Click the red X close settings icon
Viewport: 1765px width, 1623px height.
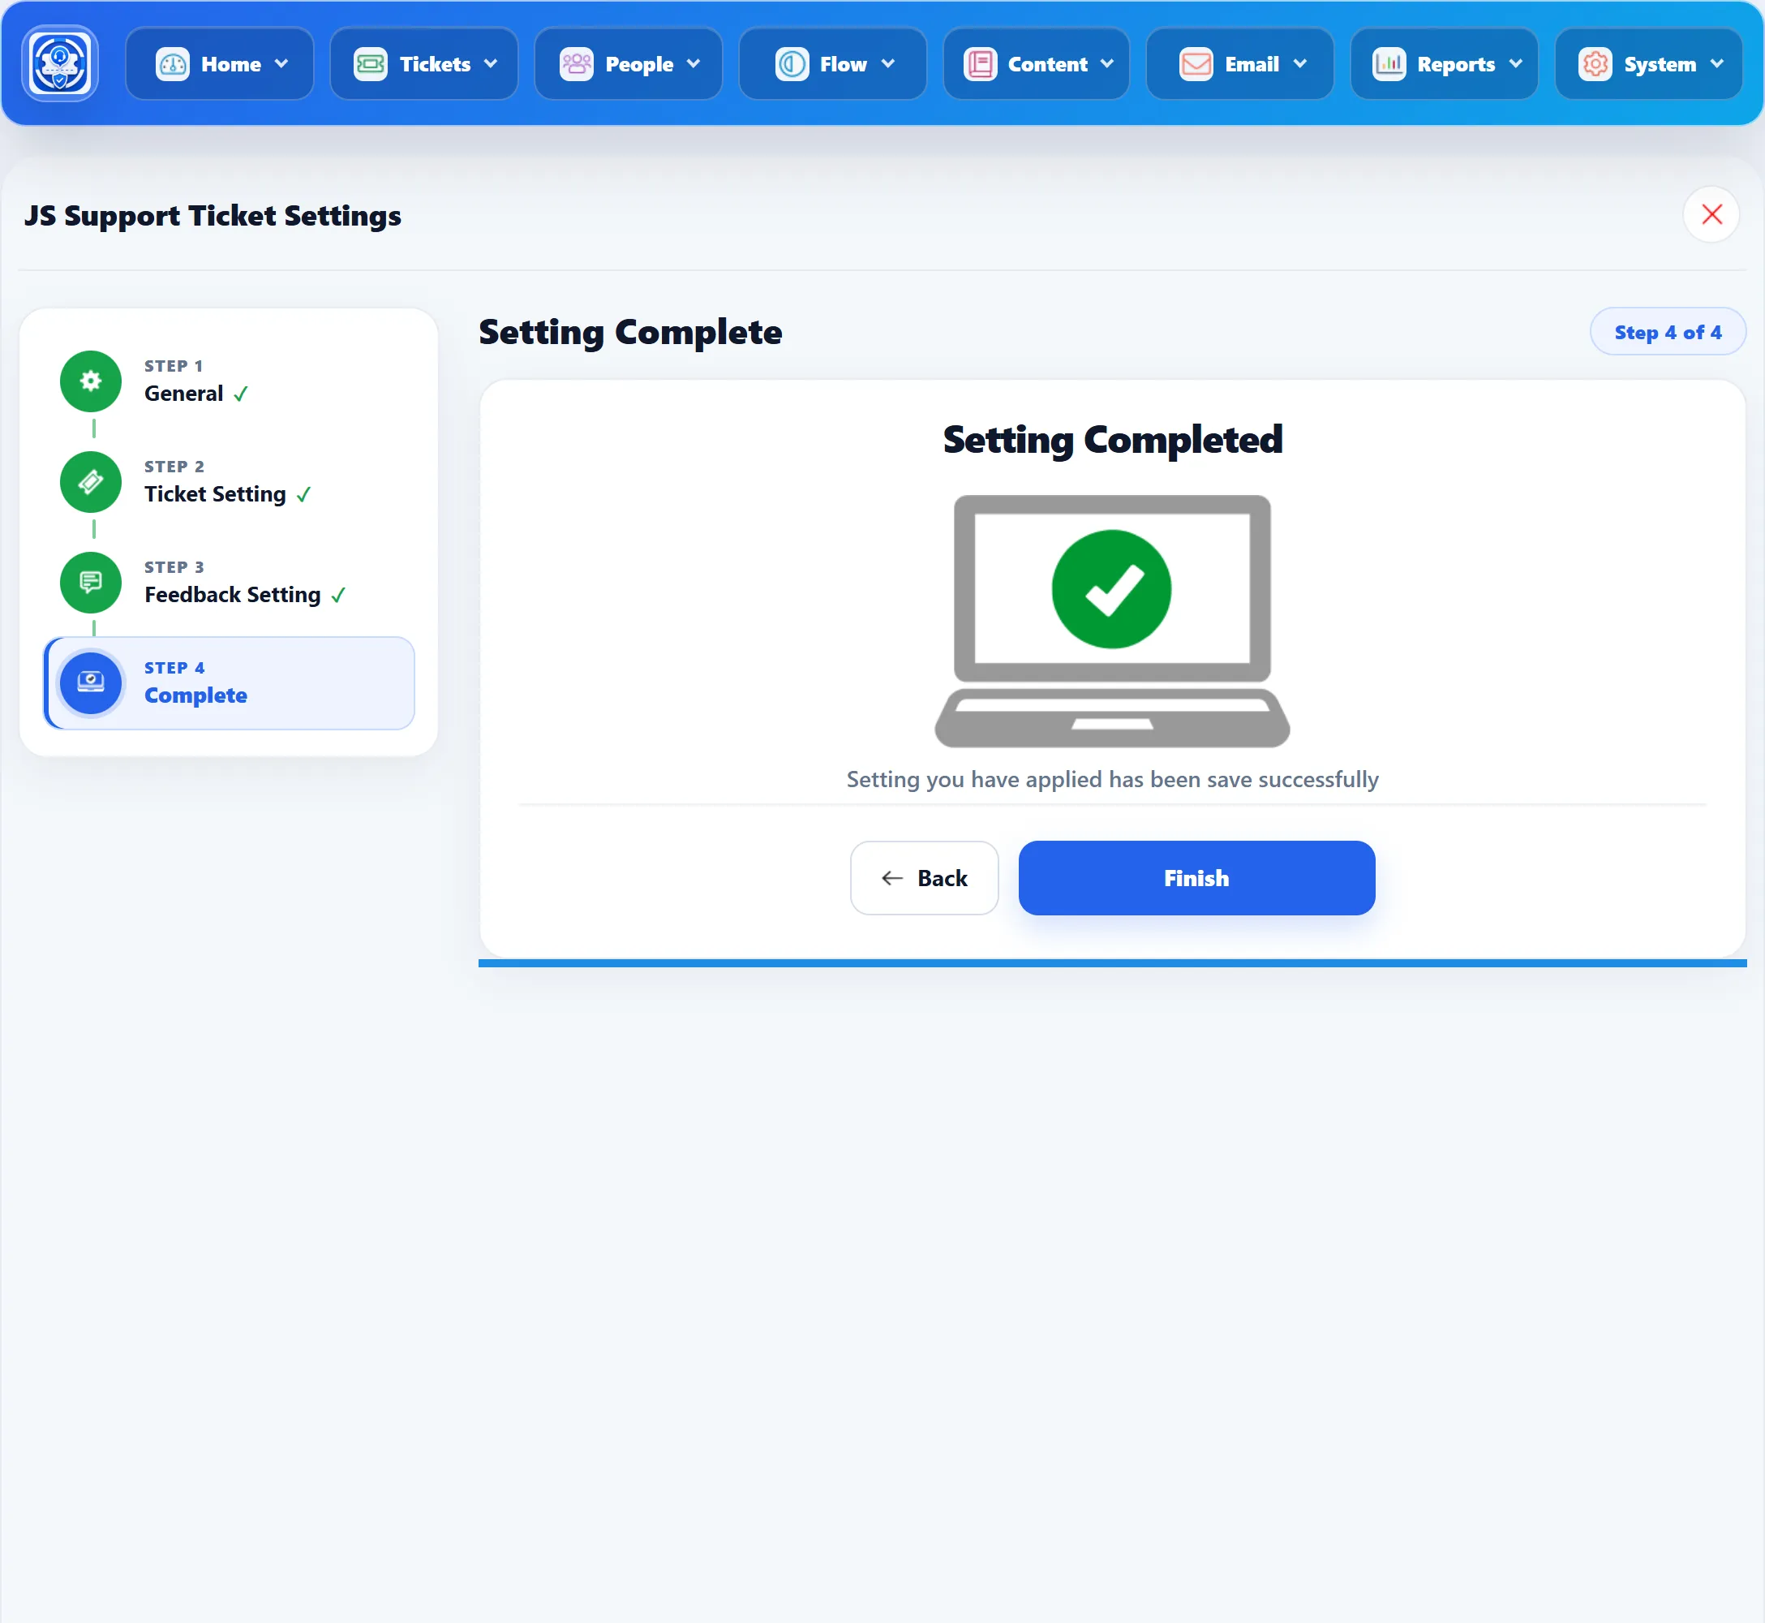1711,214
